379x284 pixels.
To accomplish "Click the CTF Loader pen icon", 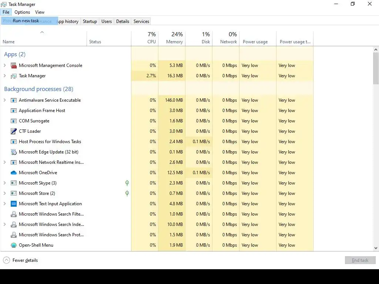I will pyautogui.click(x=14, y=131).
